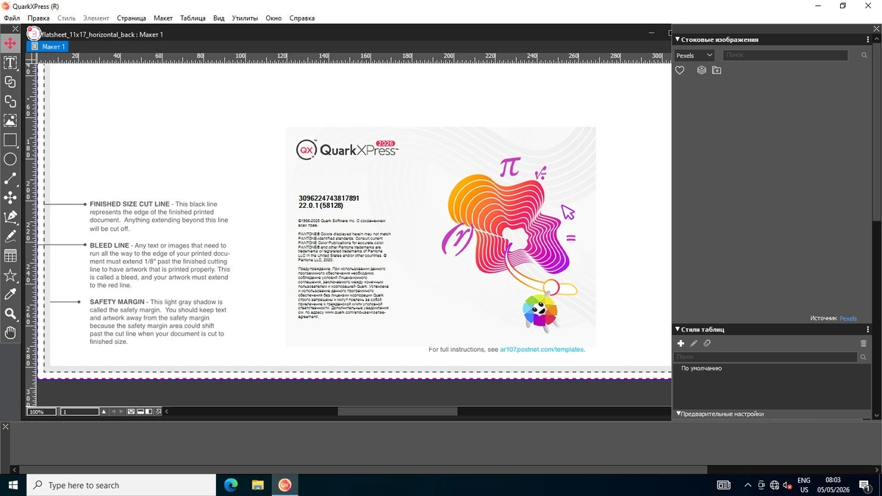Select the Picture Content tool
This screenshot has width=882, height=496.
[10, 121]
